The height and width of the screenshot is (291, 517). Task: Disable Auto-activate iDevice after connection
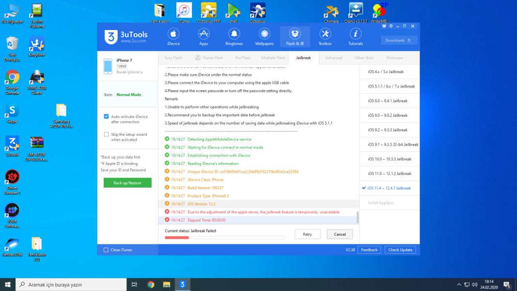(x=106, y=116)
